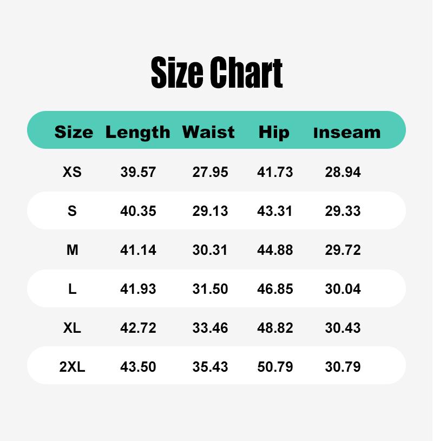The width and height of the screenshot is (433, 441).
Task: Select 2XL length value 43.50
Action: (138, 367)
